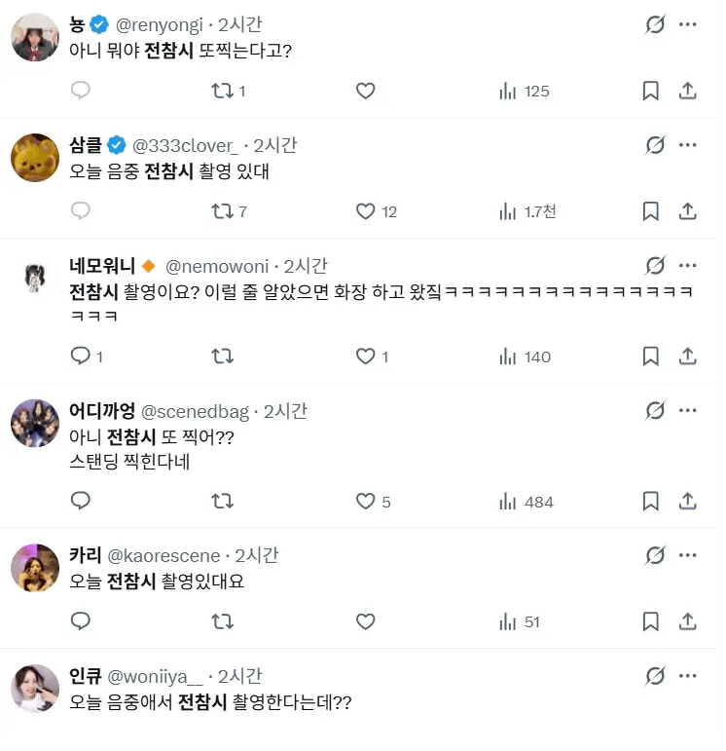726x751 pixels.
Task: View the 어디까엉 user avatar
Action: pyautogui.click(x=35, y=423)
